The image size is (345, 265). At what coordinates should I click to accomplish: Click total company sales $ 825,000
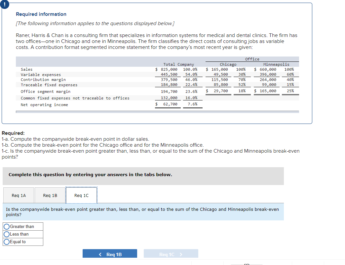click(x=166, y=69)
